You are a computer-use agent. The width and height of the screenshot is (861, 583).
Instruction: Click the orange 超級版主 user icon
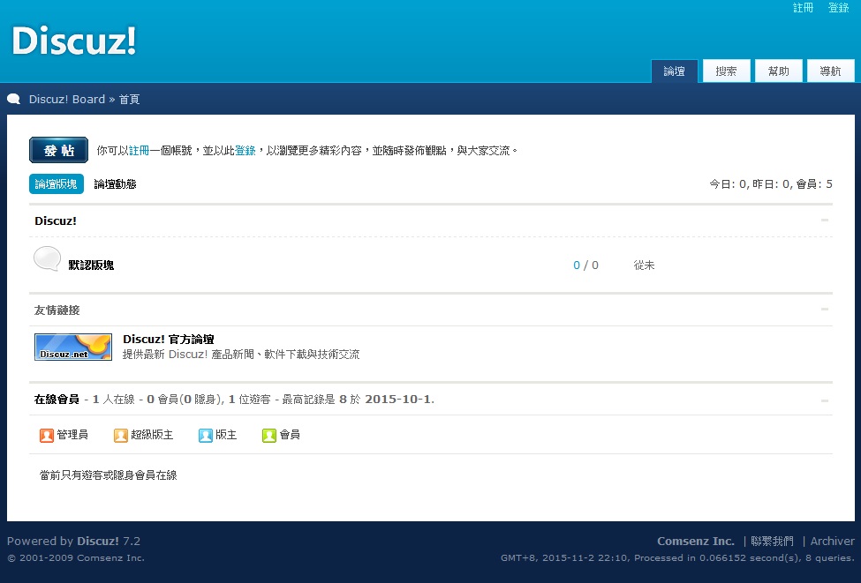[121, 435]
